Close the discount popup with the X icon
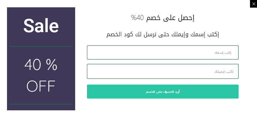Viewport: 257px width, 117px height. point(253,4)
